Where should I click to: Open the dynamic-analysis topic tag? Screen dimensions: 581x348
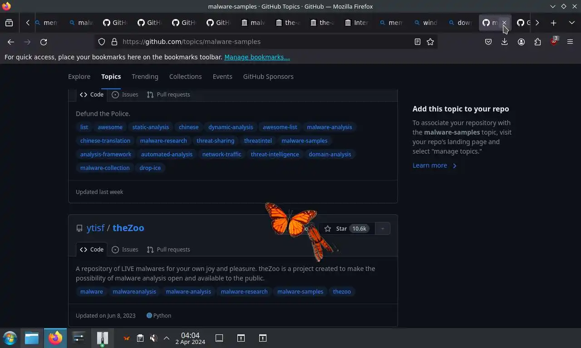pos(231,127)
